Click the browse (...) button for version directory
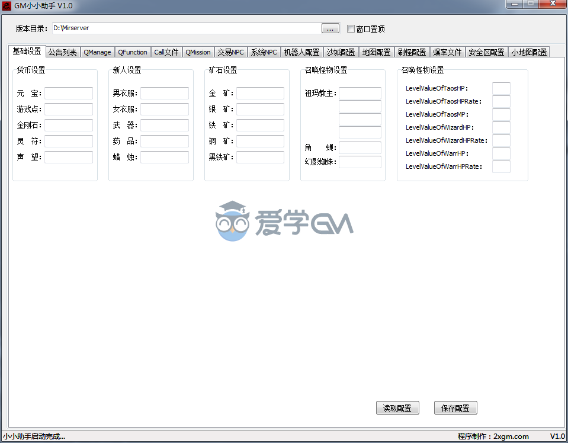Viewport: 568px width, 443px height. [330, 28]
